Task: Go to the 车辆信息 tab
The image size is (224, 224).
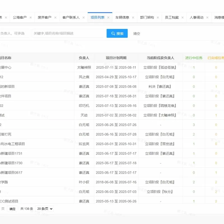Action: click(122, 17)
